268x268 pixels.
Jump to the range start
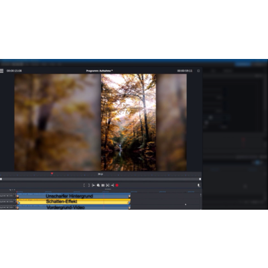[94, 186]
